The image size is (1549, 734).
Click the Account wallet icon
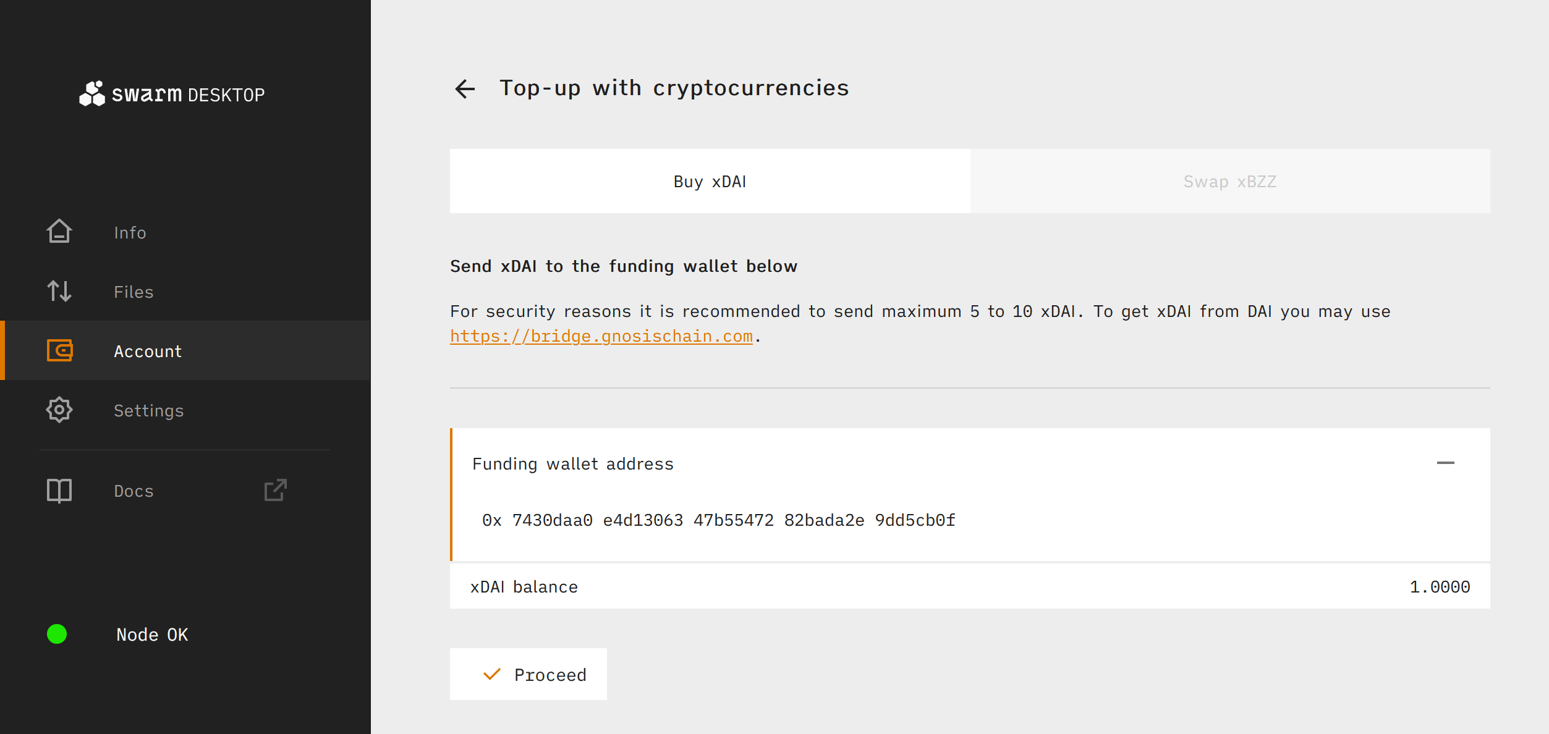59,350
